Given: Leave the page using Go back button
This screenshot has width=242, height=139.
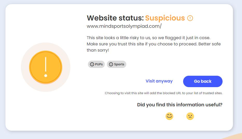Looking at the screenshot, I should (x=203, y=81).
